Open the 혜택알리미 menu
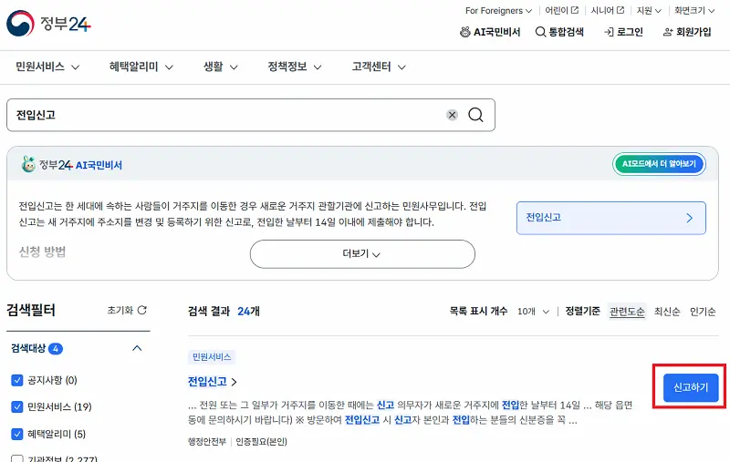The image size is (730, 462). (x=141, y=67)
